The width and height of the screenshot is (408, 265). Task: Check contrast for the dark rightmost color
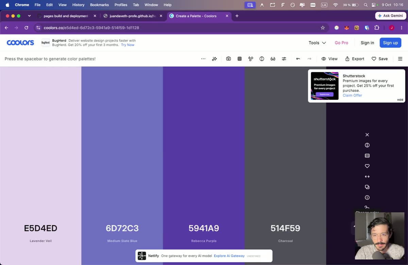[367, 145]
